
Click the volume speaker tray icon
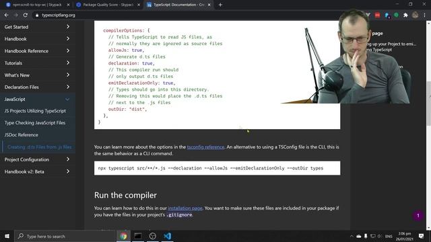pos(380,236)
